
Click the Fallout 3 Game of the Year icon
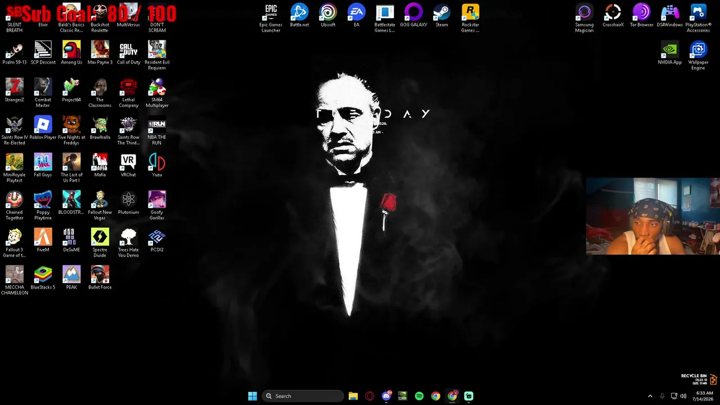(14, 244)
